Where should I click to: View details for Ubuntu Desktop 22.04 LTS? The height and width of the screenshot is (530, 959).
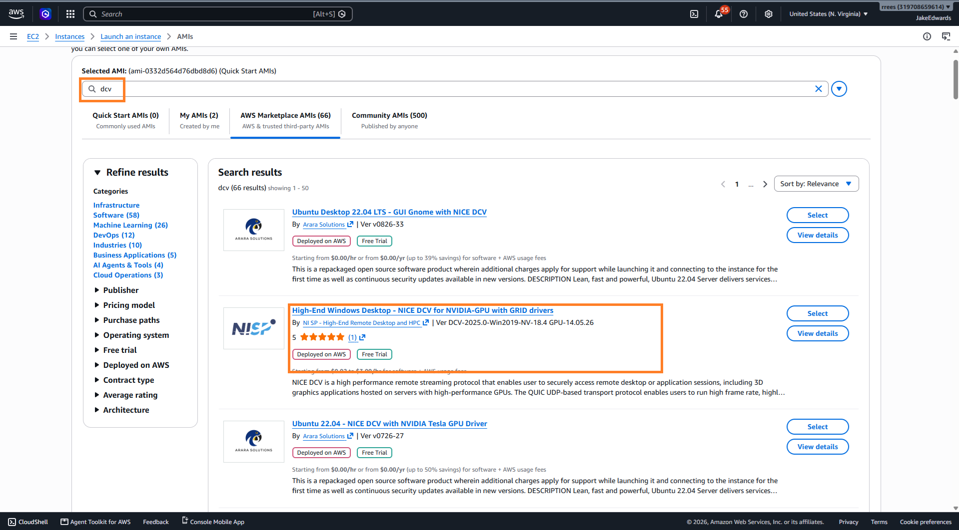[818, 235]
